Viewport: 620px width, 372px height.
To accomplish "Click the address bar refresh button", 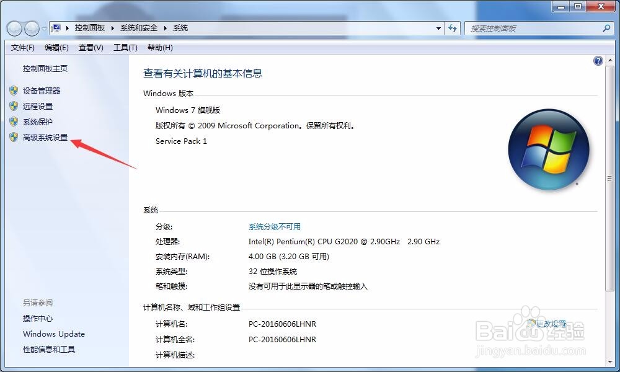I will tap(453, 29).
